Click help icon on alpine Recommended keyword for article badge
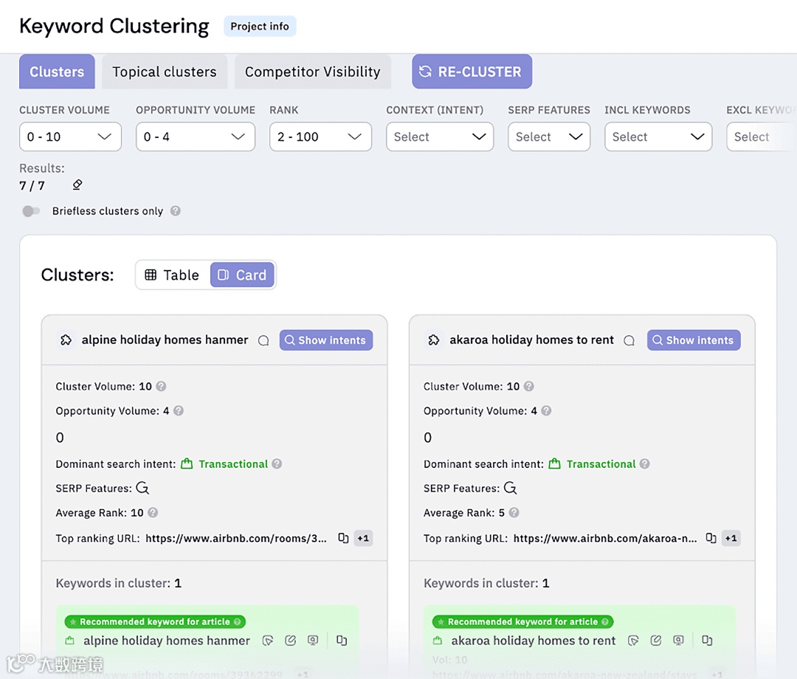The image size is (797, 679). pyautogui.click(x=238, y=621)
